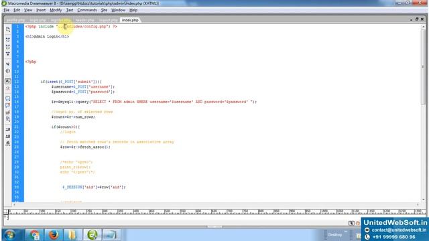Switch to the header.php tab

(x=85, y=20)
